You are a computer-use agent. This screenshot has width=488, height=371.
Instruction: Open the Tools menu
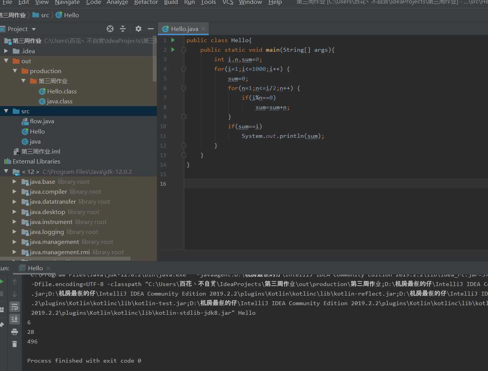pos(208,2)
